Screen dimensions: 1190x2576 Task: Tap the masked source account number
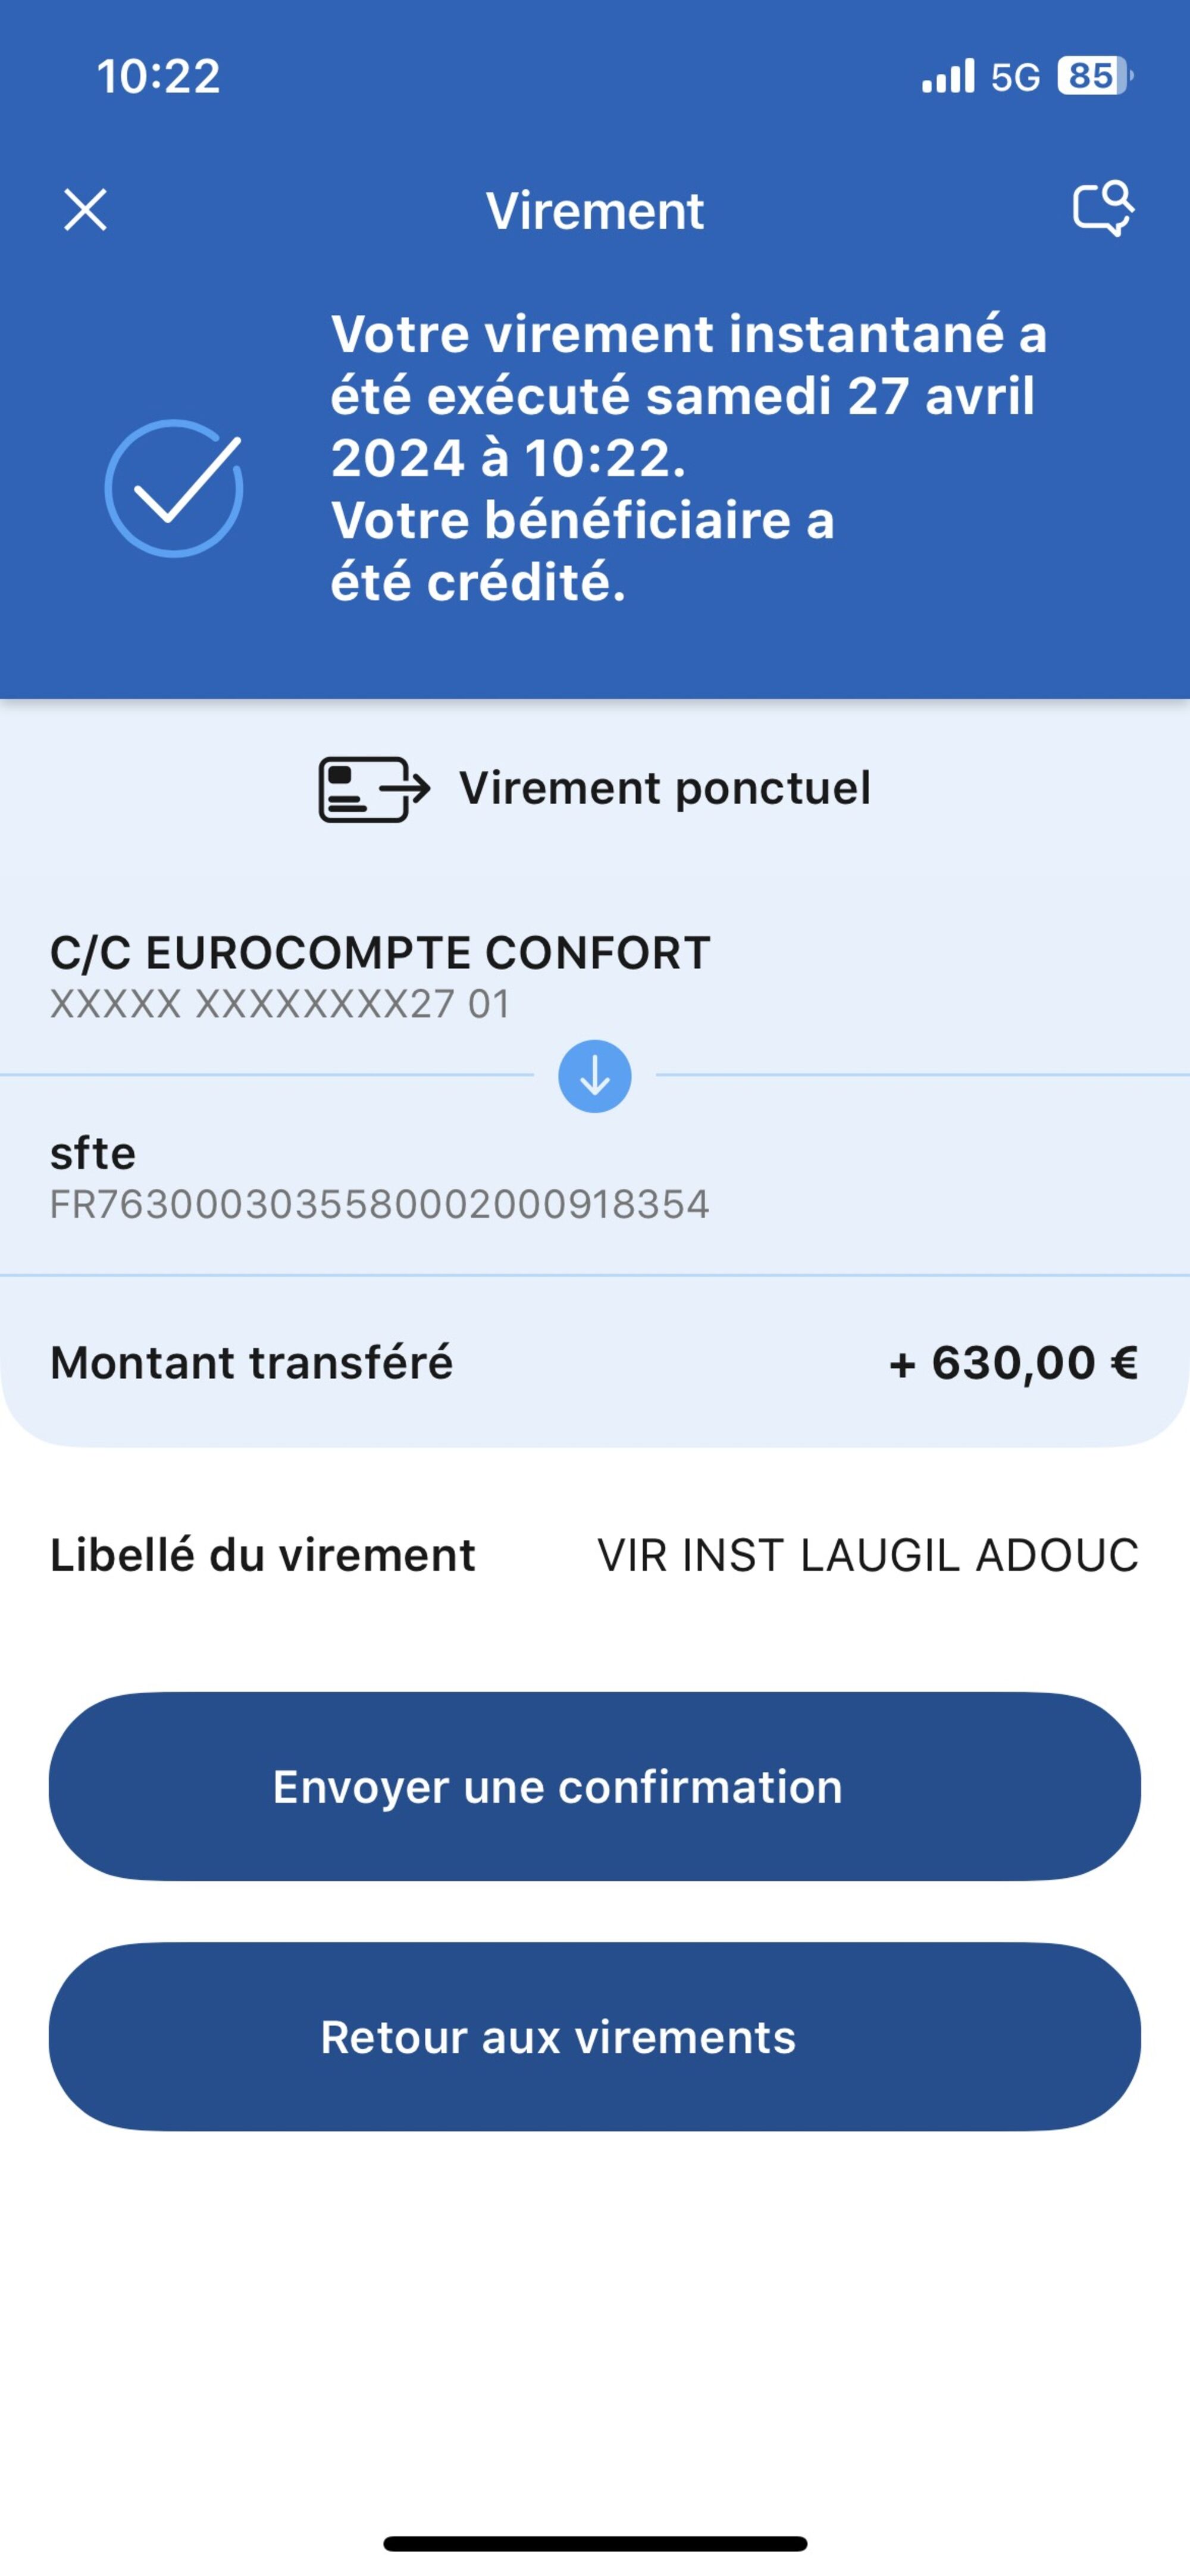280,1004
